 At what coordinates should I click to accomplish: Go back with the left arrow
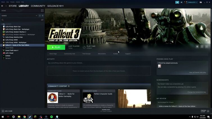2,6
